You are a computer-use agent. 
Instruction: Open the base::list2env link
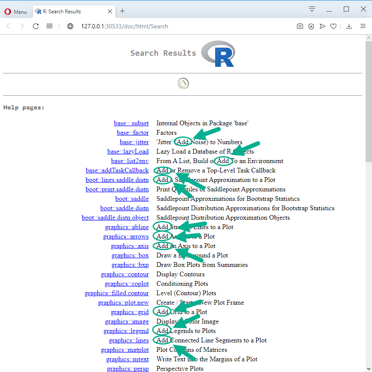130,161
